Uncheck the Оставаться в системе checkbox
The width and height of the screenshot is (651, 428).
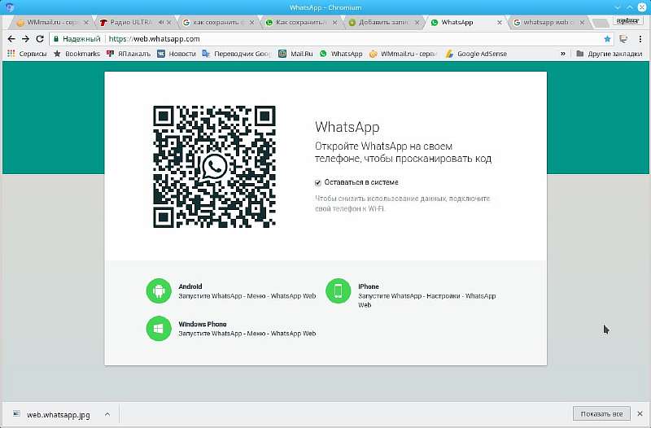(318, 182)
